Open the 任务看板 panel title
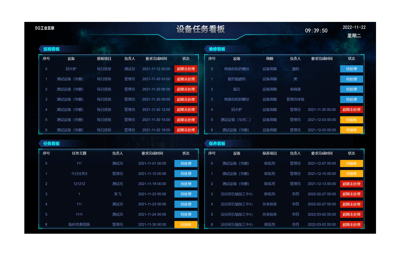404x254 pixels. tap(52, 144)
